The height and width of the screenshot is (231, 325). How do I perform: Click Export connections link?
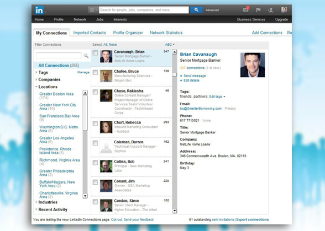253,219
